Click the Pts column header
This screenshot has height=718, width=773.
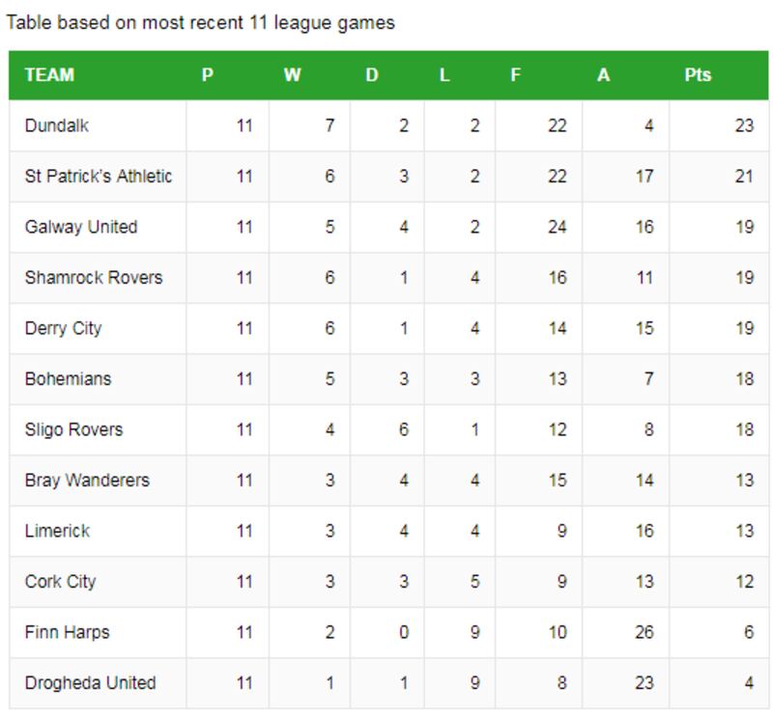pyautogui.click(x=698, y=75)
